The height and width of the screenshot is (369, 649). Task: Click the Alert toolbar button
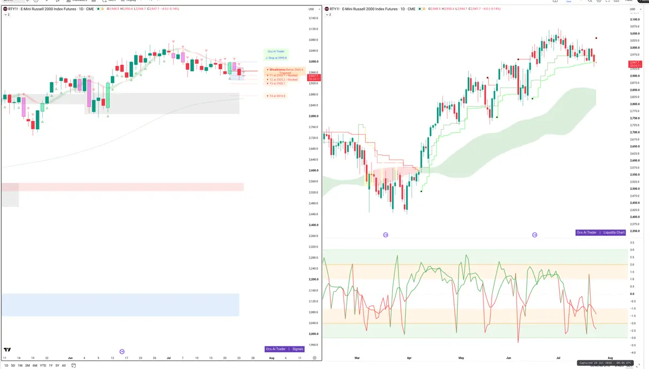tap(110, 1)
